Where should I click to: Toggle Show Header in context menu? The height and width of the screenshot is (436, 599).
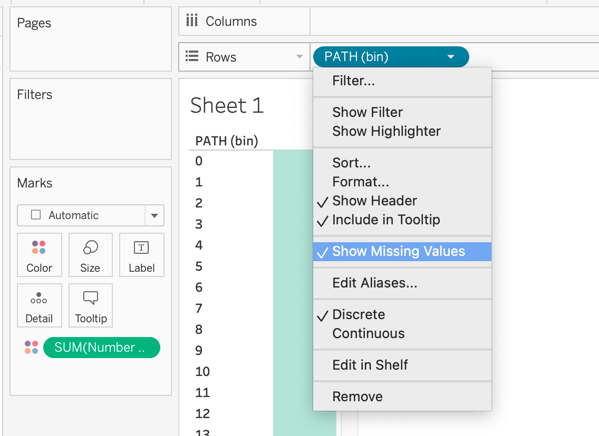pyautogui.click(x=374, y=201)
